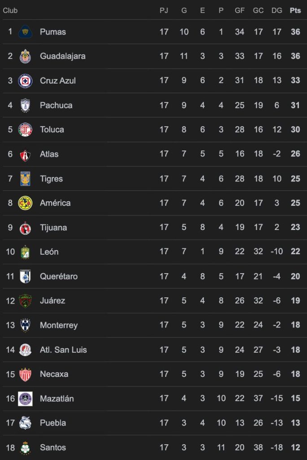Click the Santos club crest icon
Image resolution: width=307 pixels, height=460 pixels.
coord(25,447)
